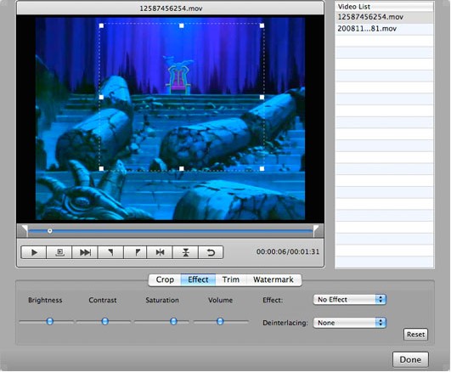Set trim end point marker button
451x372 pixels.
136,252
